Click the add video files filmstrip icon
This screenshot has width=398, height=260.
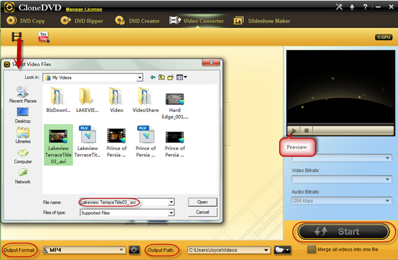click(17, 37)
